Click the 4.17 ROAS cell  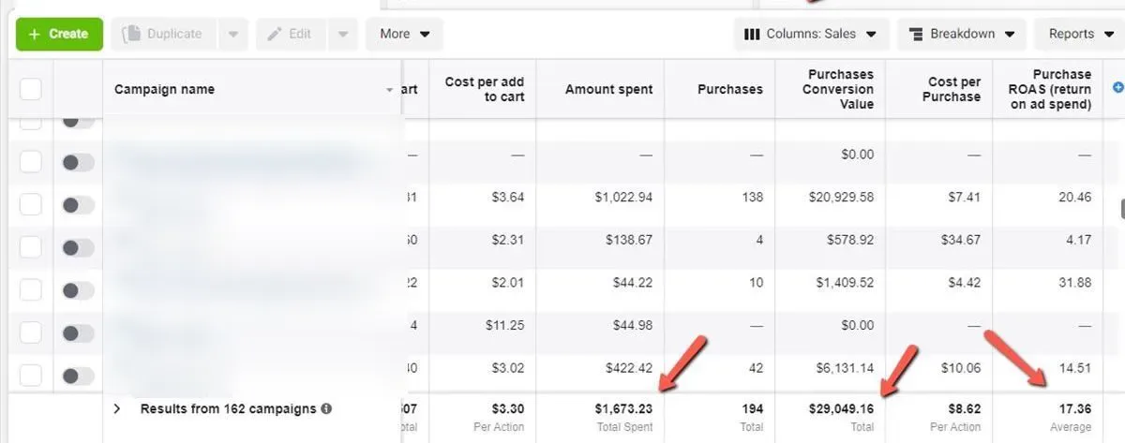1078,240
